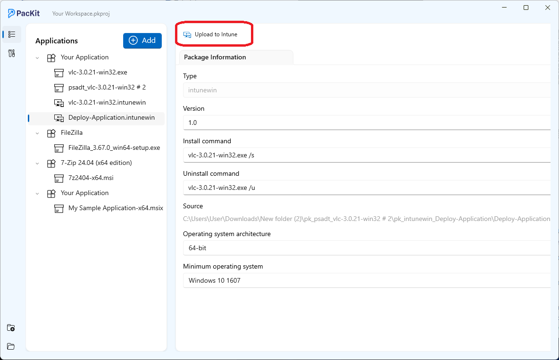559x360 pixels.
Task: Click the Source path text
Action: [367, 219]
